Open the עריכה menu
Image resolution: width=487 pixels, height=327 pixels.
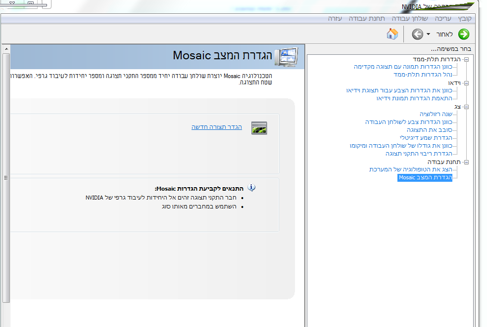coord(443,19)
